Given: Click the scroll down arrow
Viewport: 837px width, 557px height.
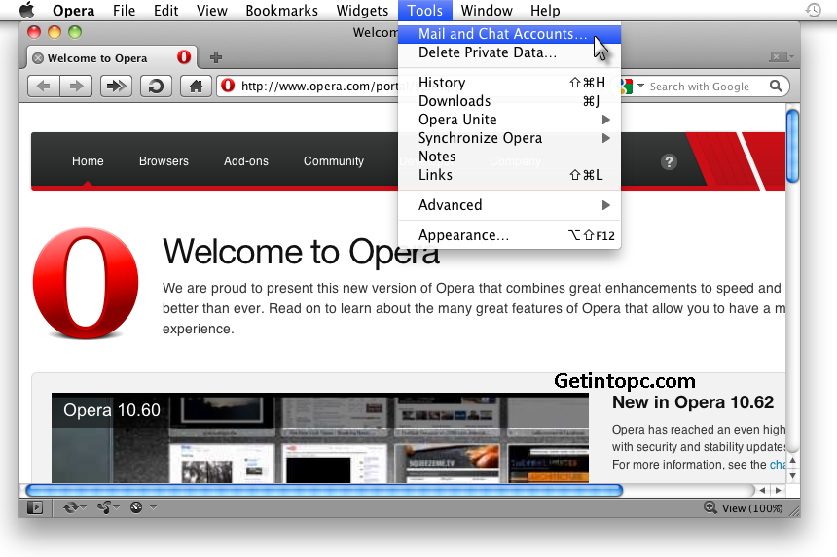Looking at the screenshot, I should point(792,476).
